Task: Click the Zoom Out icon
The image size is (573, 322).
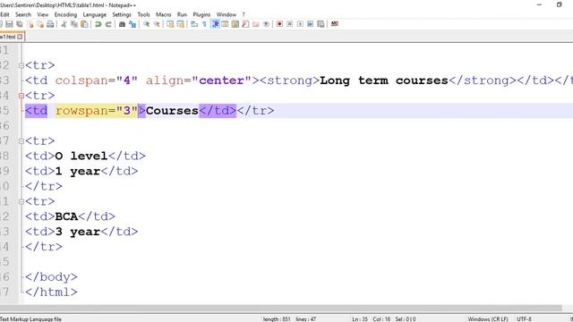Action: (x=157, y=24)
